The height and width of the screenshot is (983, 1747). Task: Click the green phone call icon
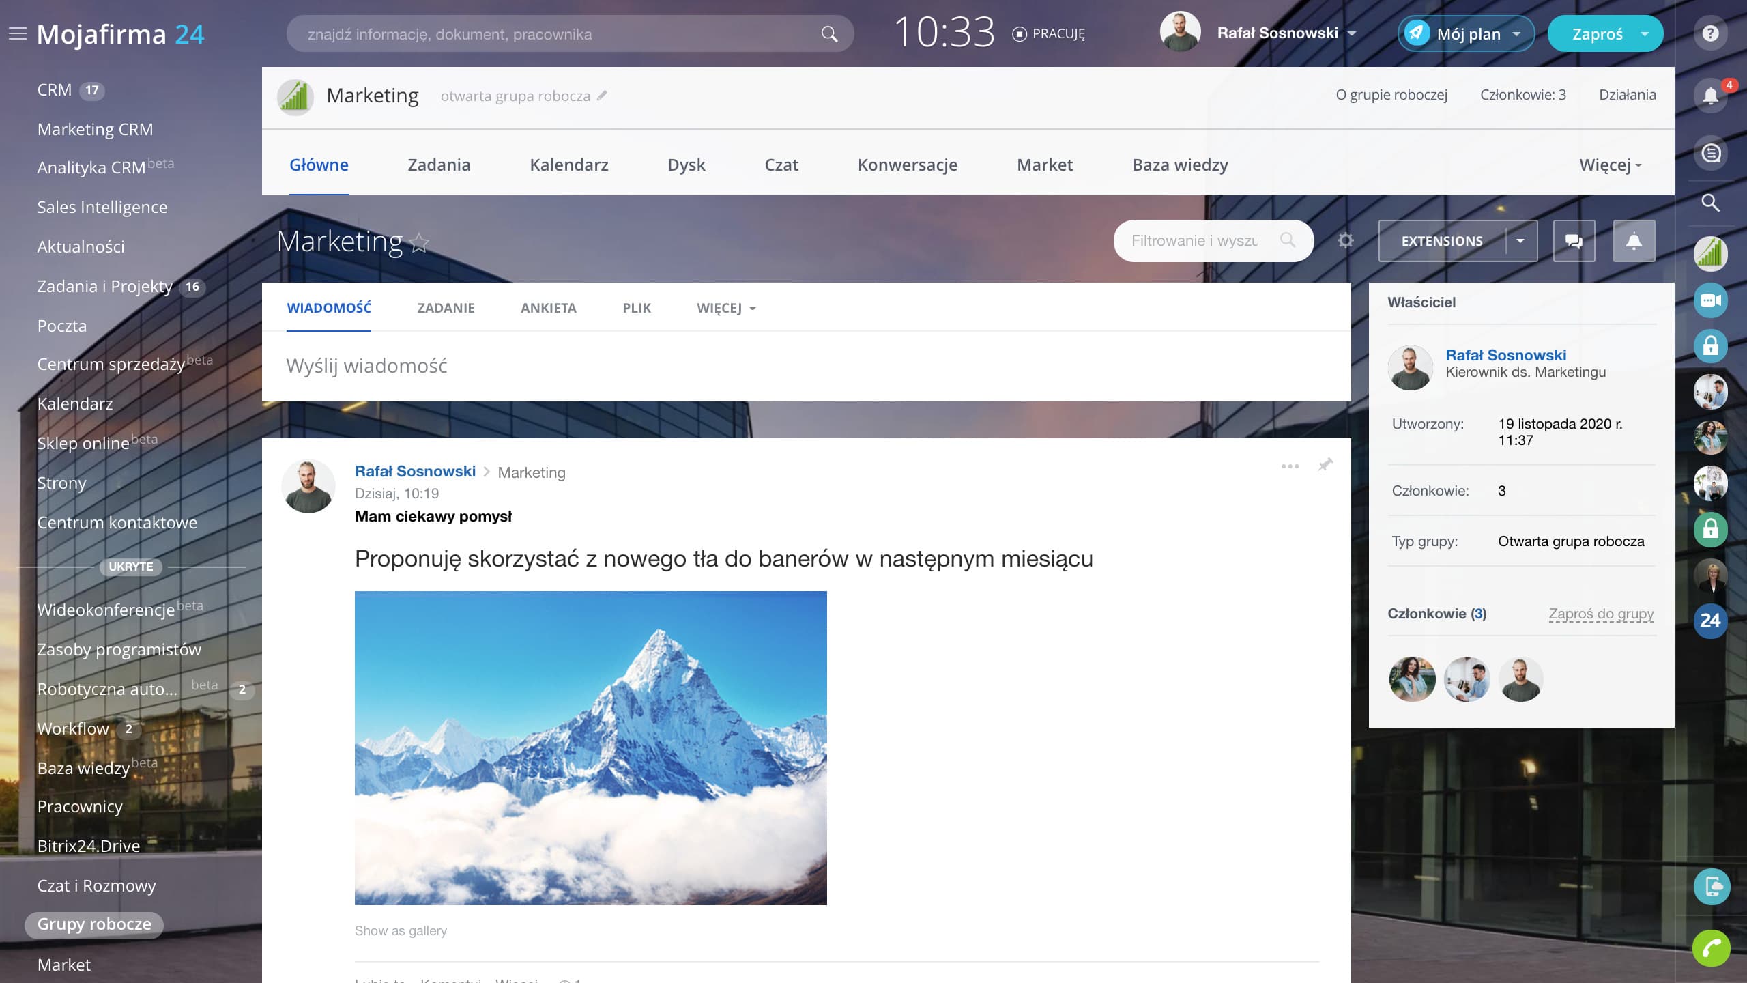(1712, 948)
